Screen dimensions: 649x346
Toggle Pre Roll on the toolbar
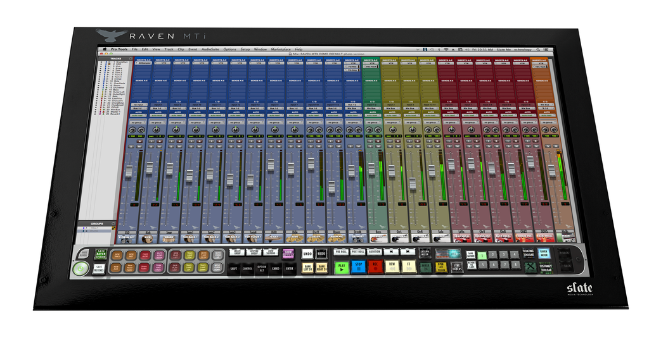(341, 252)
